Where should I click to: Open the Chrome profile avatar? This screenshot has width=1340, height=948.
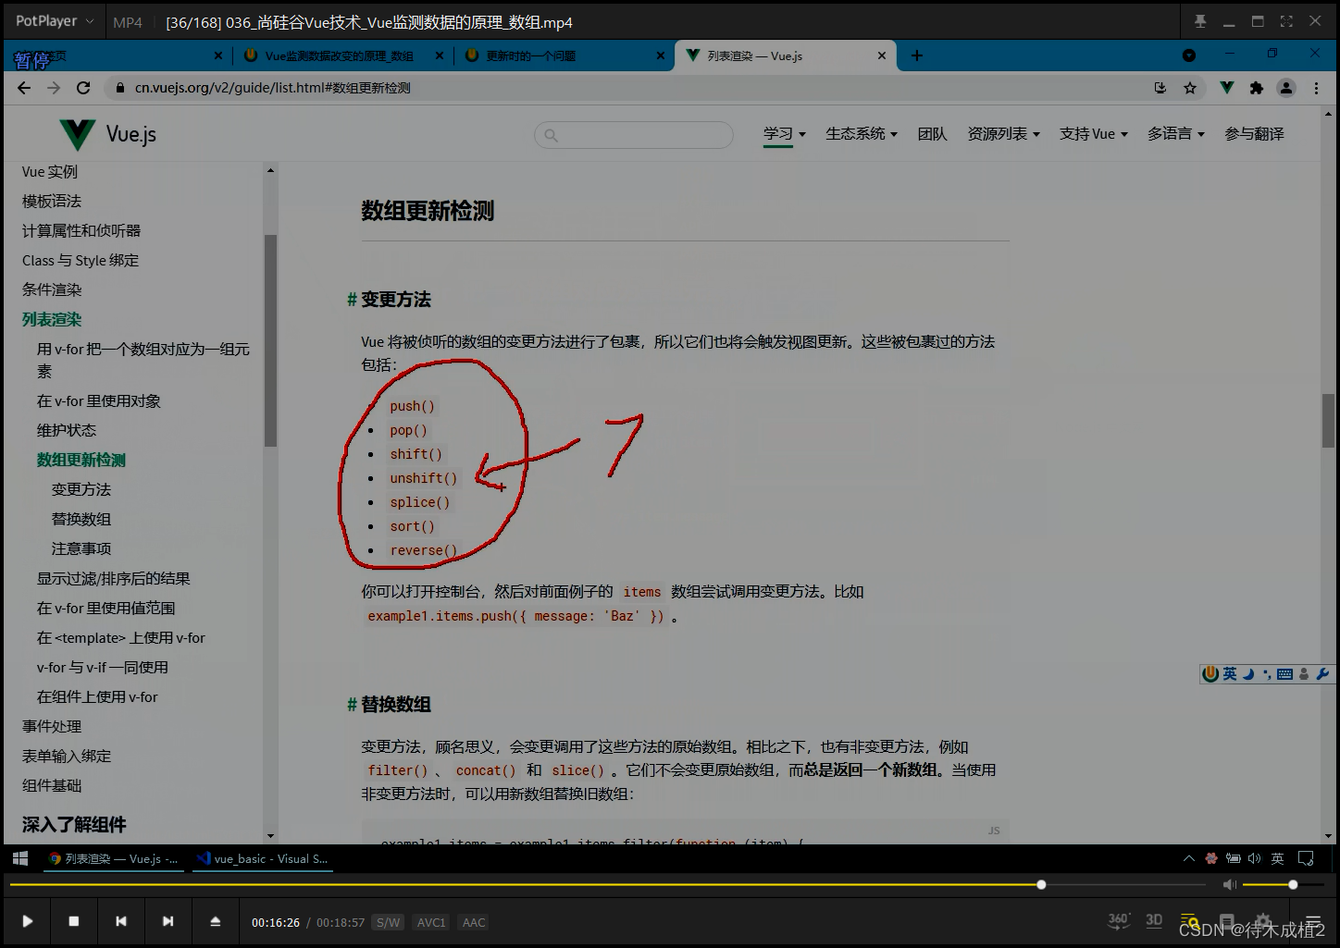pyautogui.click(x=1286, y=88)
